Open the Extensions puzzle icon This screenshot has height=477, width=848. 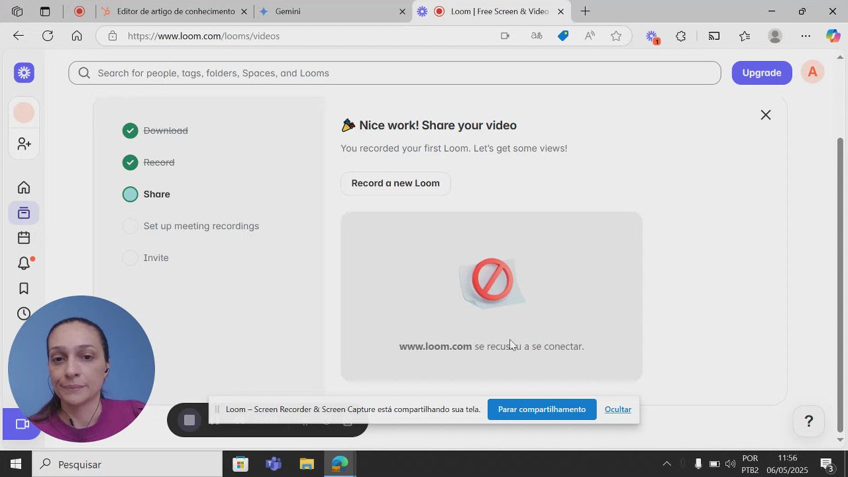coord(681,36)
